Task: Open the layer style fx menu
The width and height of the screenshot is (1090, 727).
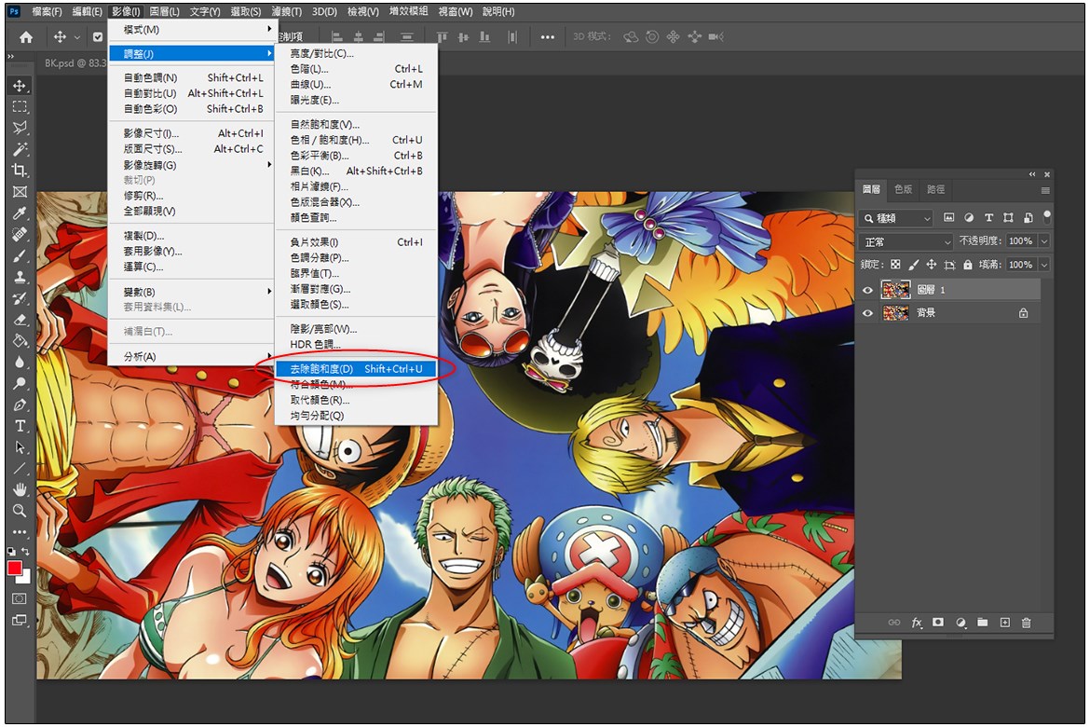Action: pos(916,623)
